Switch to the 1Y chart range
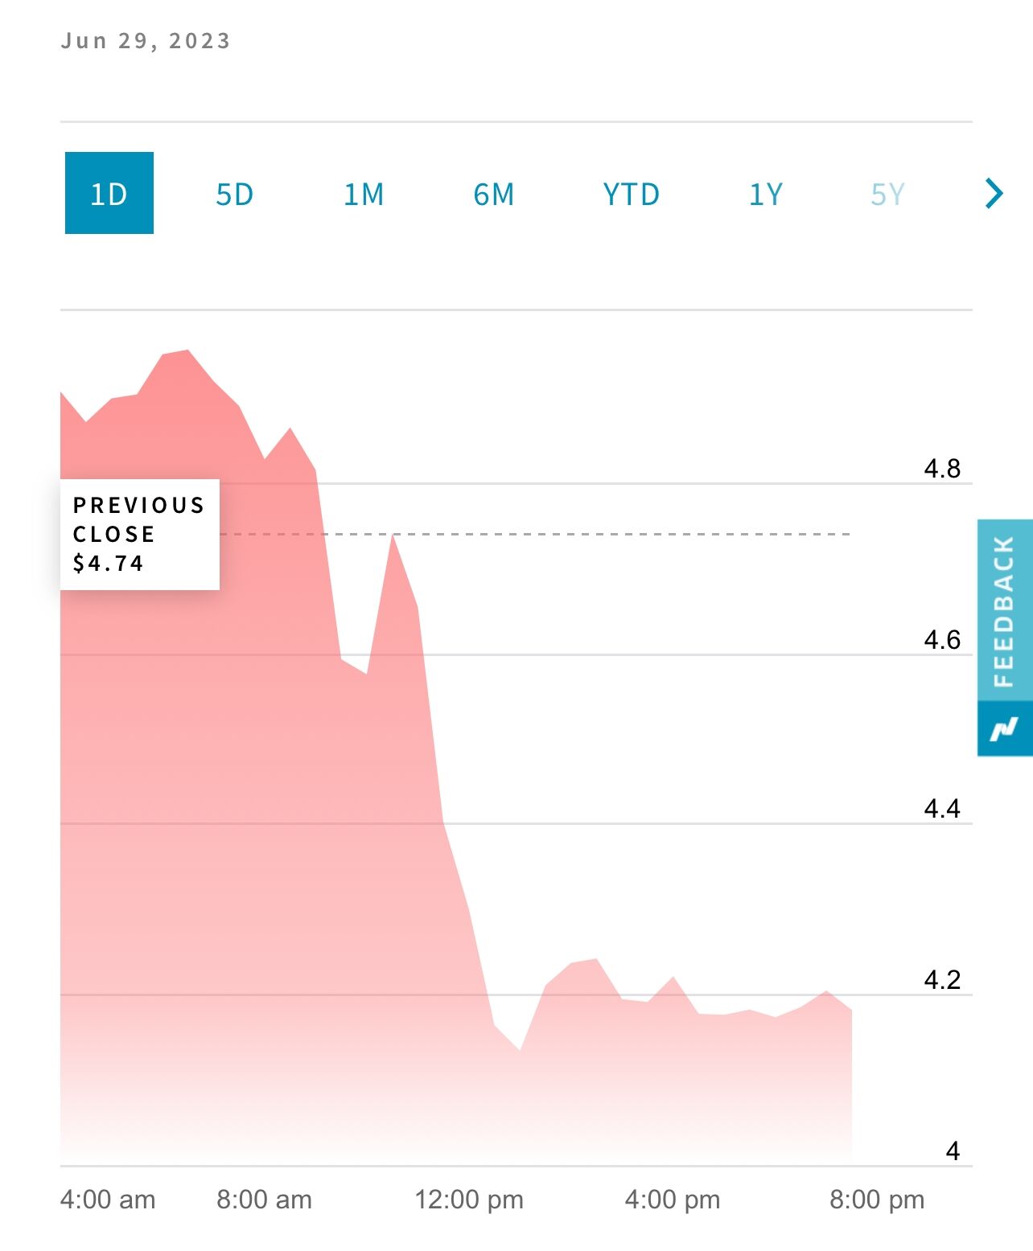 [765, 195]
